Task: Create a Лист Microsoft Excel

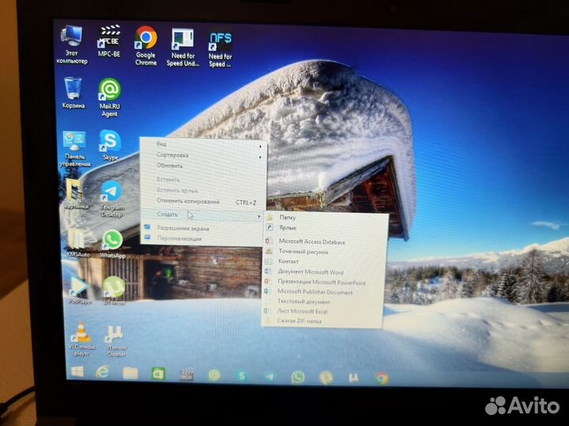Action: (x=323, y=311)
